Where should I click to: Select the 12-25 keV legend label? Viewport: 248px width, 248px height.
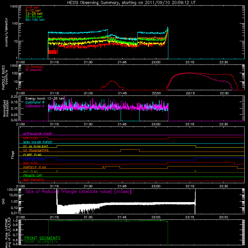[34, 14]
